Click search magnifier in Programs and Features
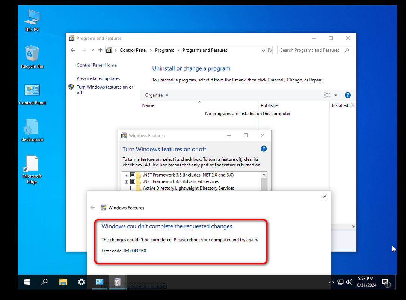The height and width of the screenshot is (300, 406). click(x=346, y=50)
